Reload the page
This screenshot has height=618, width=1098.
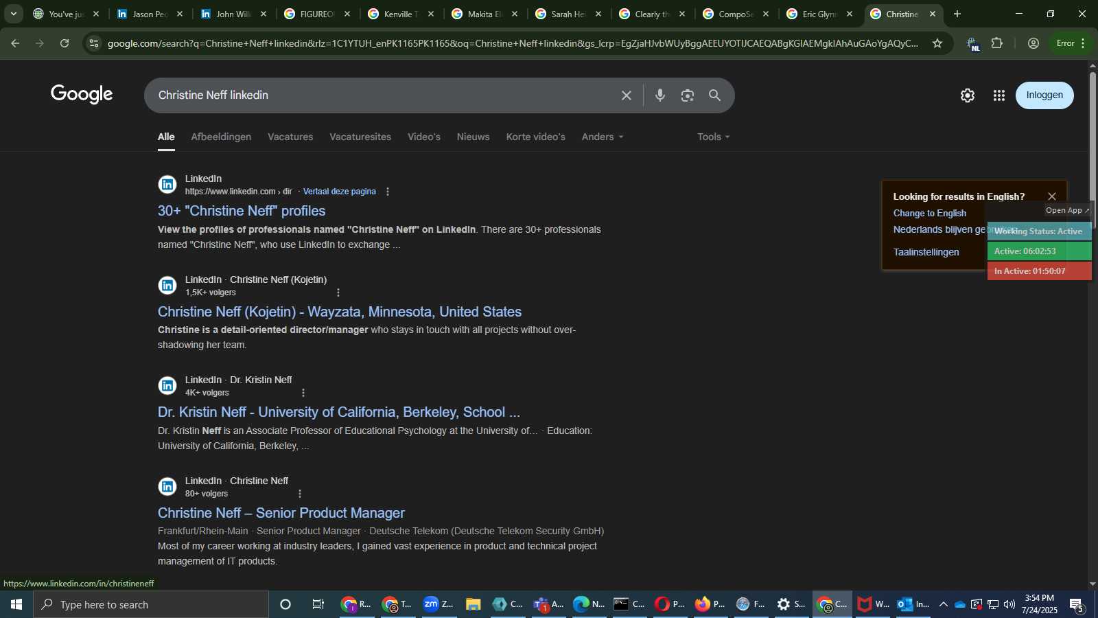click(x=65, y=43)
